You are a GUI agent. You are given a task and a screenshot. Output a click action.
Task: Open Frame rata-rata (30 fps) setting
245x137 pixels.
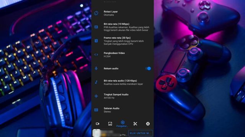[122, 41]
